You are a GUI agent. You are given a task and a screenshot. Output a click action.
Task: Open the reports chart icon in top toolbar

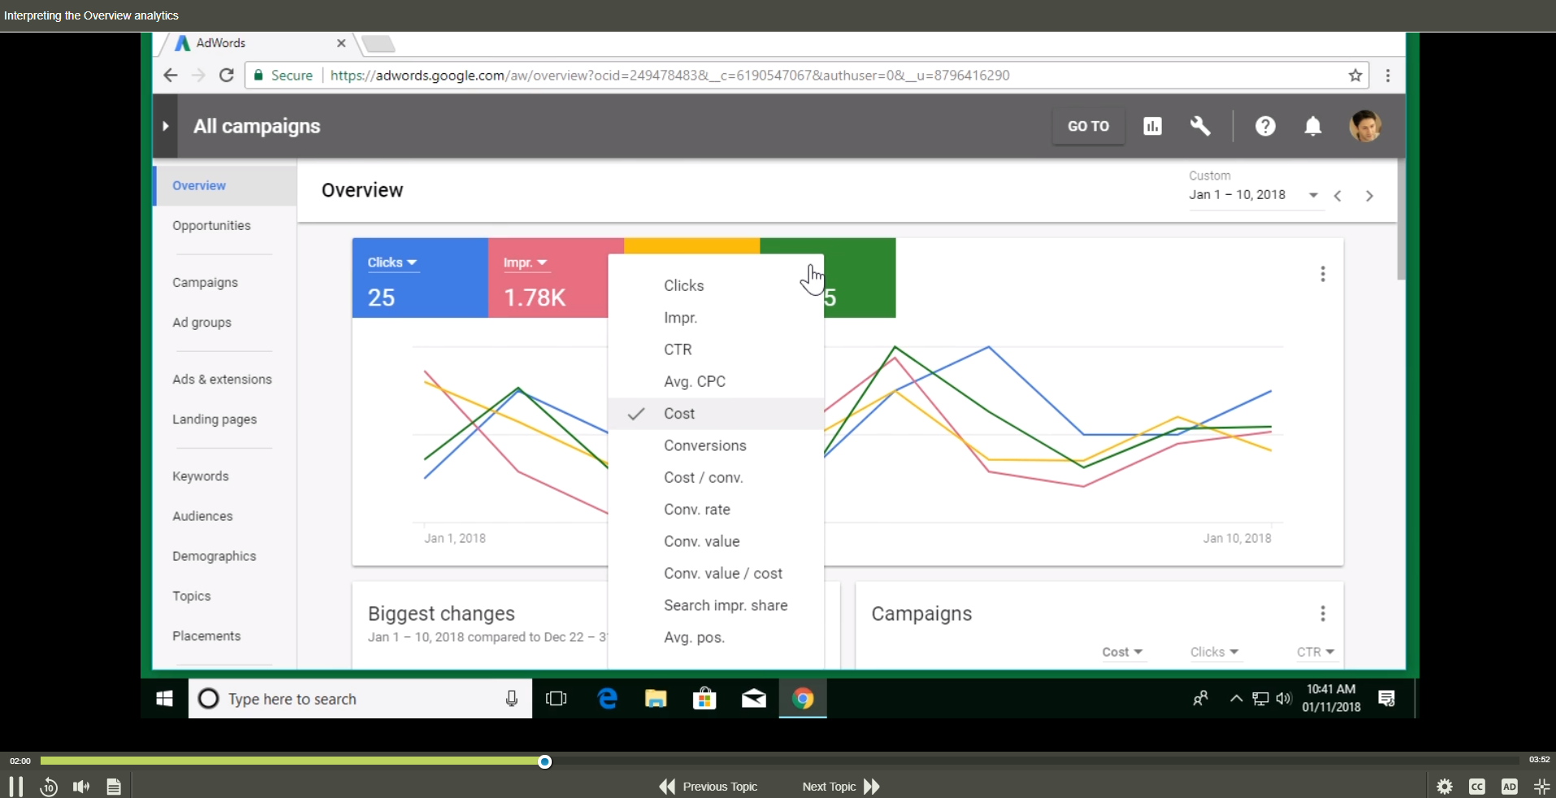1152,126
